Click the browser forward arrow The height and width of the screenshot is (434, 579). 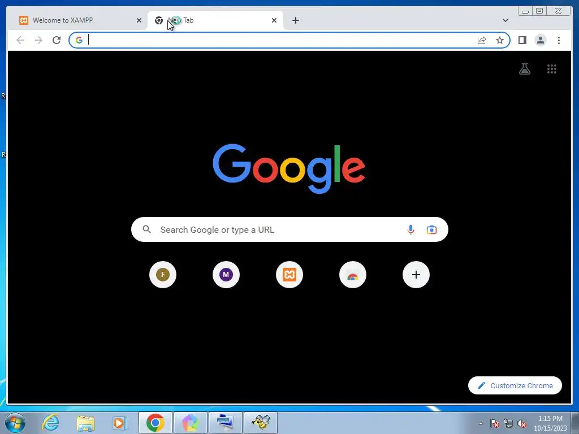click(38, 40)
